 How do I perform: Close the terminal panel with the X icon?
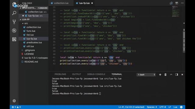[182, 75]
